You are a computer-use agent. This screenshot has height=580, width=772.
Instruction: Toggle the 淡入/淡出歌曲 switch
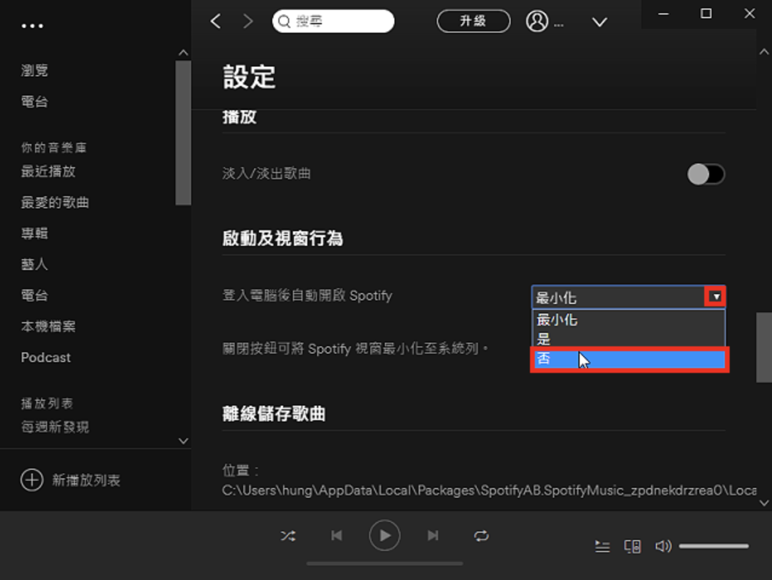tap(706, 174)
